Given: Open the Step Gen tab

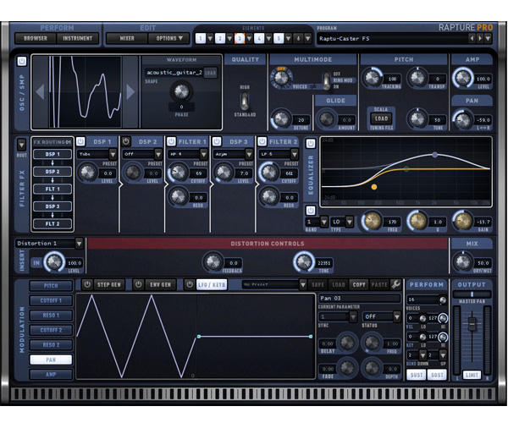Looking at the screenshot, I should pos(109,285).
